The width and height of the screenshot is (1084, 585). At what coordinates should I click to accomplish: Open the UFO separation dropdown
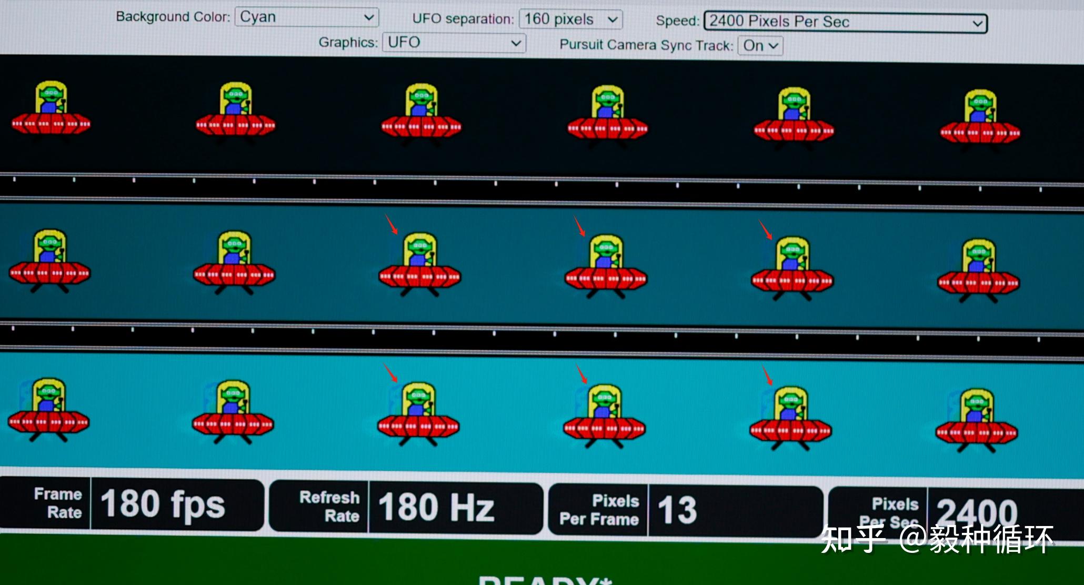[x=570, y=20]
